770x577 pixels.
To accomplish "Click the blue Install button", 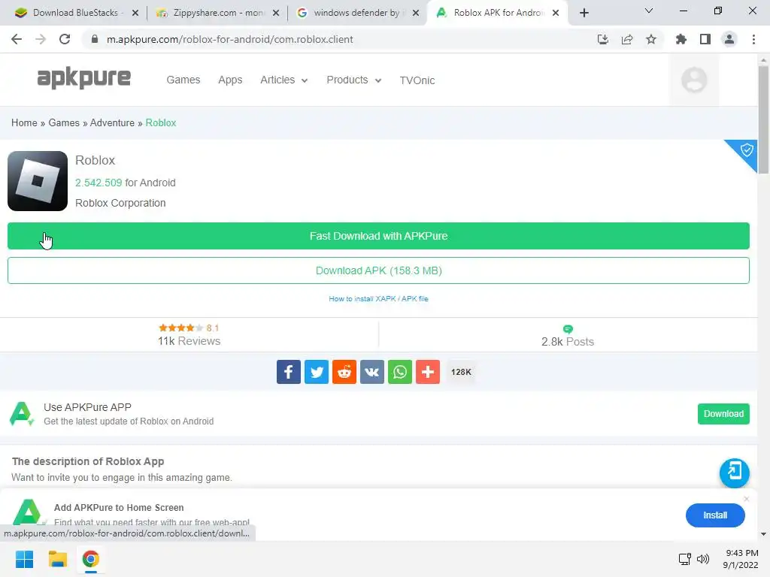I will (x=715, y=515).
